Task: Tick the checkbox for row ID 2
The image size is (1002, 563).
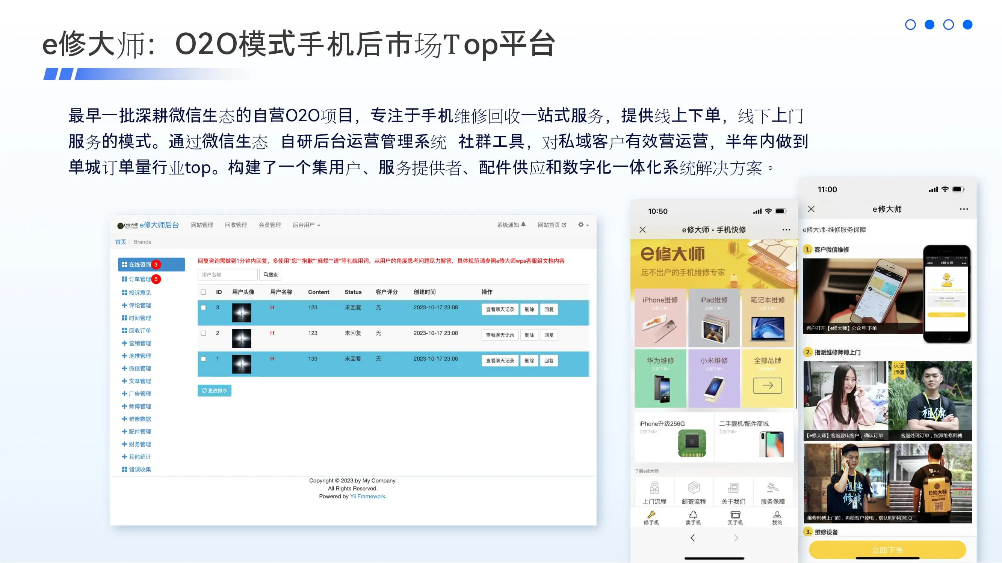Action: tap(203, 333)
